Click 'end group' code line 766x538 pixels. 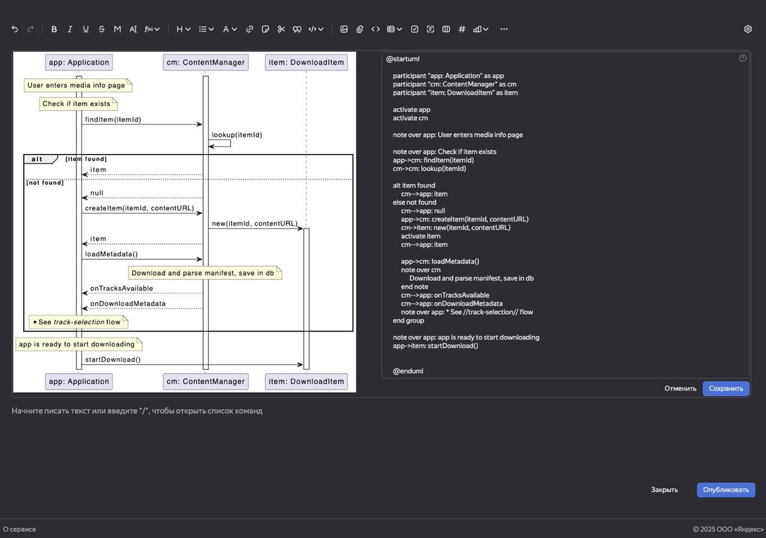[x=409, y=320]
